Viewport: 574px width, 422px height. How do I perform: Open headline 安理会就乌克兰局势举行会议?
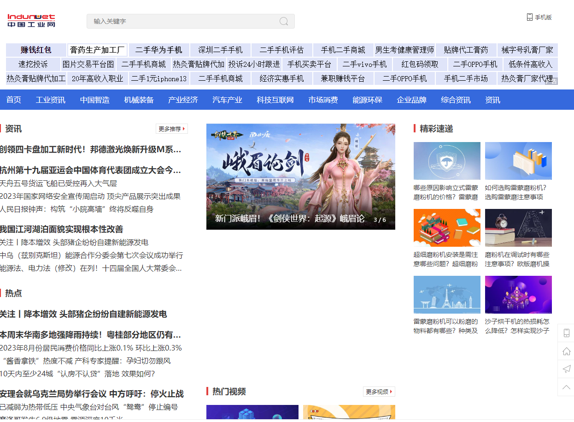(92, 394)
